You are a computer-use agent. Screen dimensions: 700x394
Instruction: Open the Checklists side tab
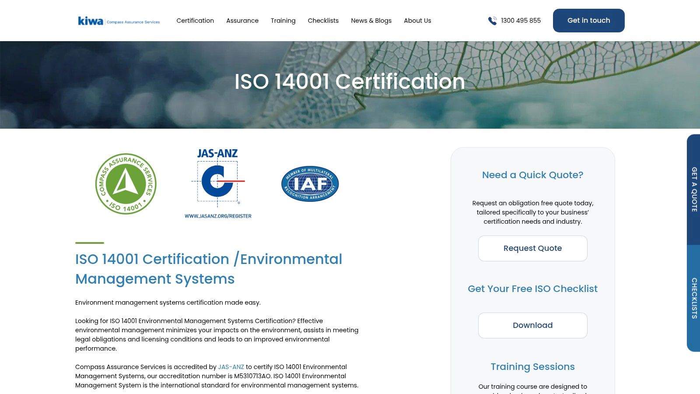click(x=693, y=298)
